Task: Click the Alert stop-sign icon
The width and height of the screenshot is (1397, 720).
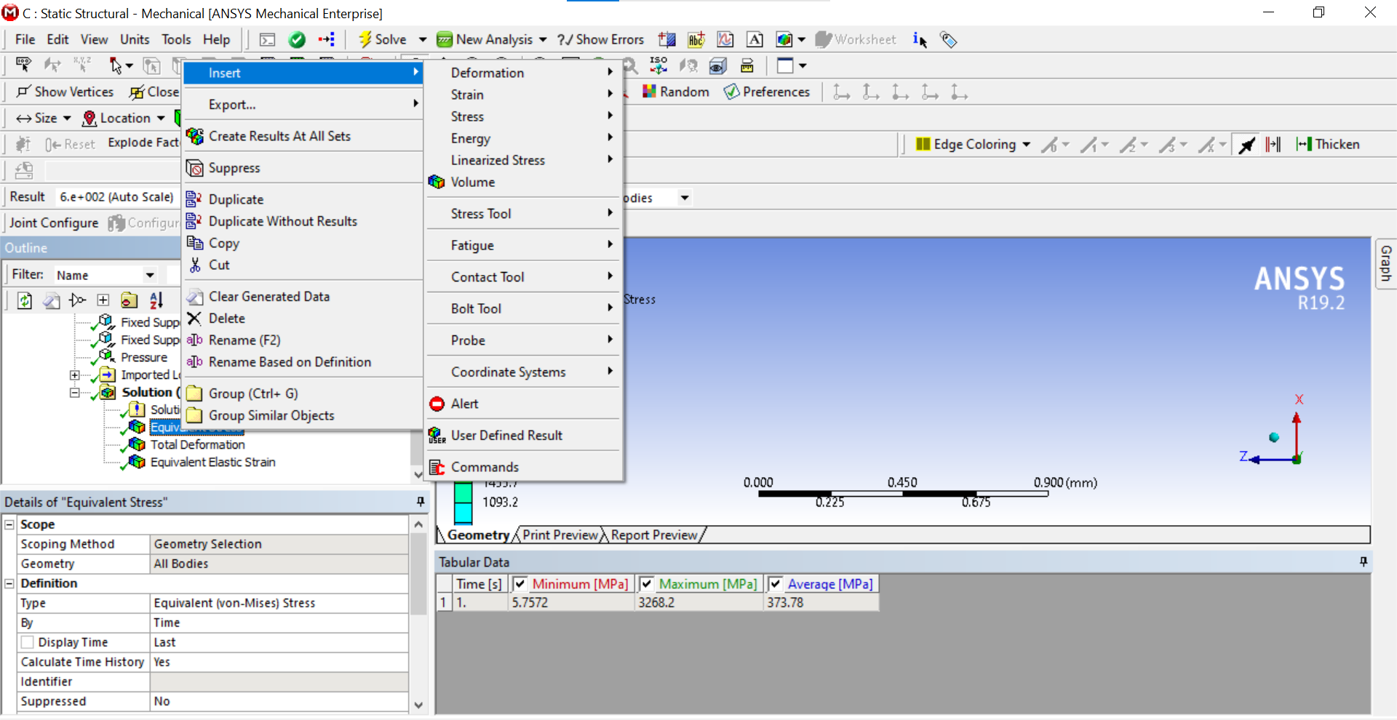Action: [x=437, y=404]
